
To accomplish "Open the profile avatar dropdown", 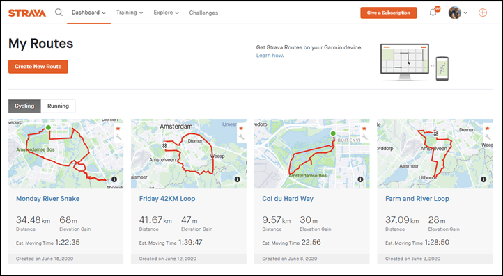I will click(x=458, y=13).
